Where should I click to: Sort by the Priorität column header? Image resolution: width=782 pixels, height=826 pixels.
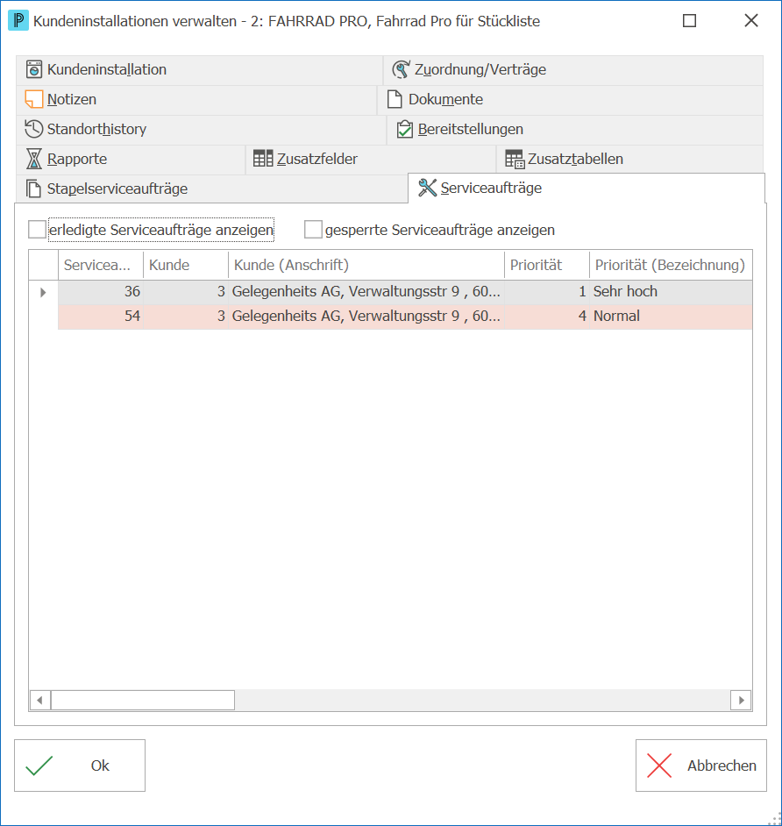[547, 265]
